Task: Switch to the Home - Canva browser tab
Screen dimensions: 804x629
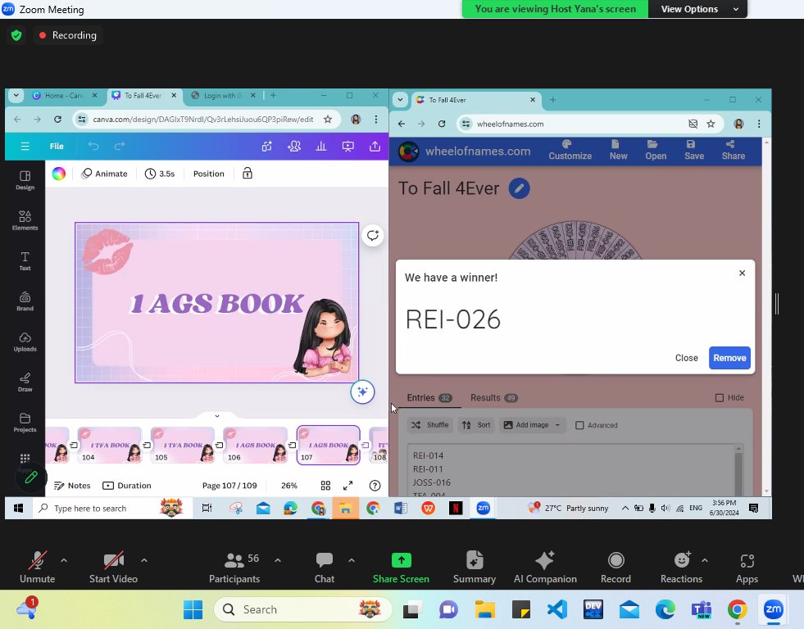Action: point(64,95)
